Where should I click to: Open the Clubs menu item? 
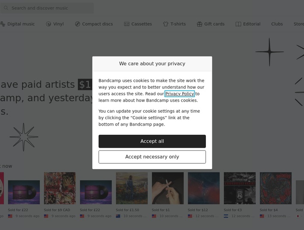(x=277, y=24)
